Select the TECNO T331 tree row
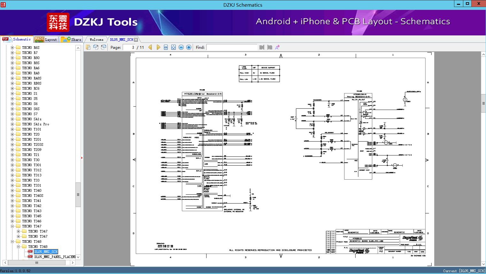This screenshot has width=486, height=274. pyautogui.click(x=32, y=185)
